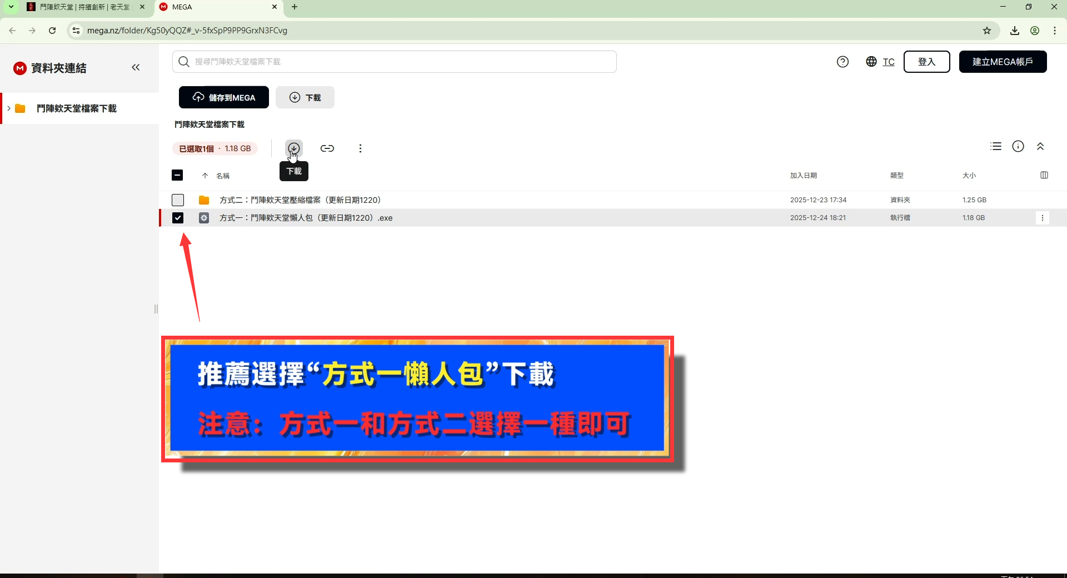Viewport: 1067px width, 578px height.
Task: Click inside the search input field
Action: point(389,62)
